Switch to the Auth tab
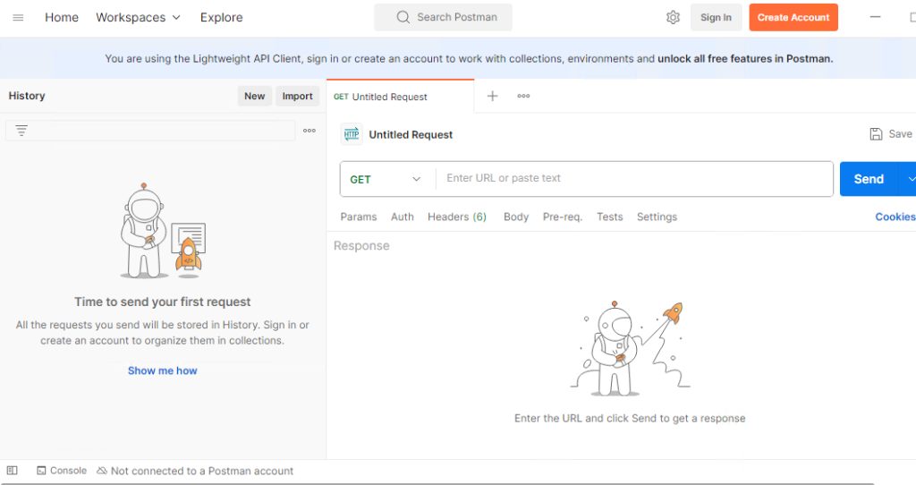The height and width of the screenshot is (485, 916). coord(403,217)
